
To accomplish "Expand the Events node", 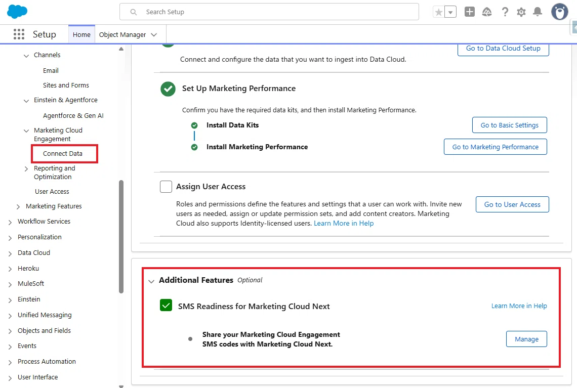I will click(x=10, y=347).
